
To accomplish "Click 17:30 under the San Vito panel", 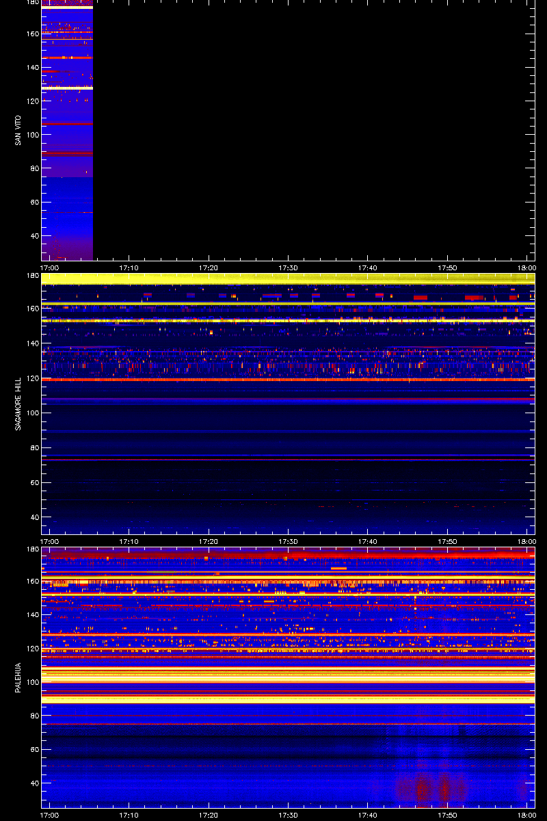I will pyautogui.click(x=288, y=268).
